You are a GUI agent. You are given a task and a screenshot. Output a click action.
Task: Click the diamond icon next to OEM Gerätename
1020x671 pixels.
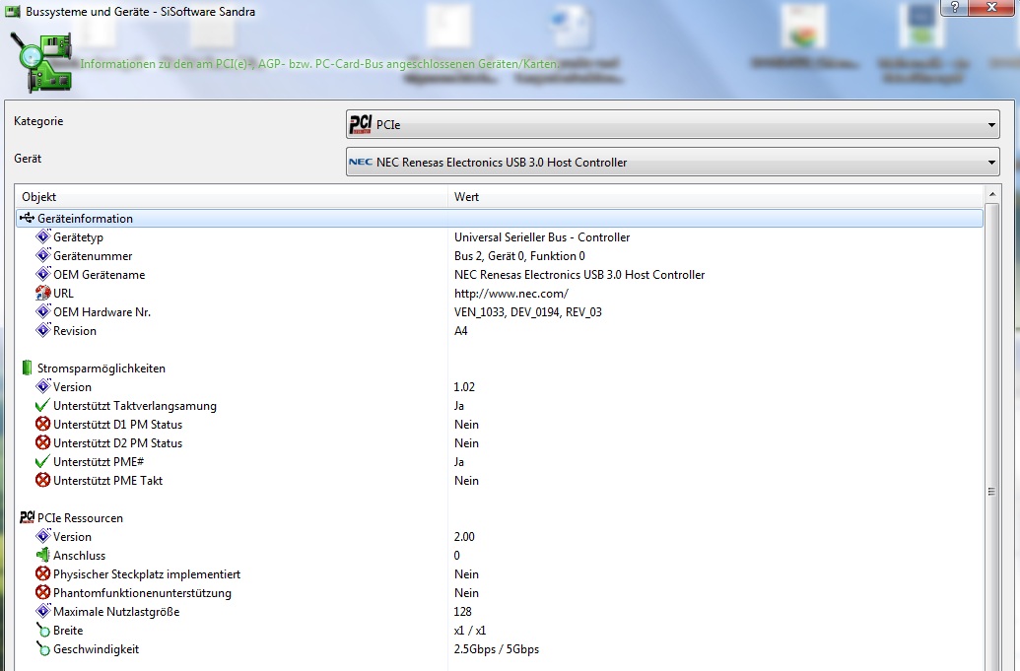43,274
